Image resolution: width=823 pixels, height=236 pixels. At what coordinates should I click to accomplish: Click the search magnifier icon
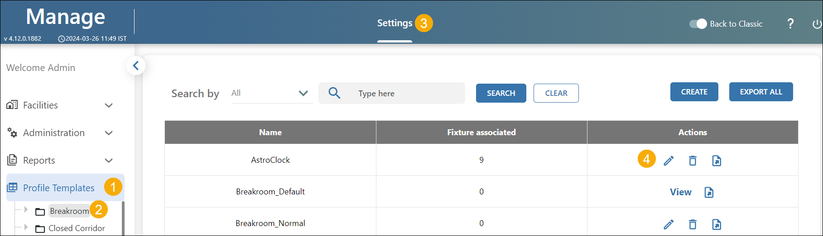(x=334, y=93)
